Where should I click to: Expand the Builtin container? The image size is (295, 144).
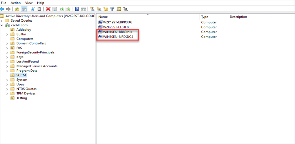point(7,34)
